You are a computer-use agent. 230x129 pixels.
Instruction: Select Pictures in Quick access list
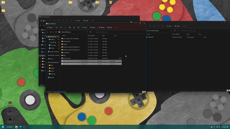point(52,48)
